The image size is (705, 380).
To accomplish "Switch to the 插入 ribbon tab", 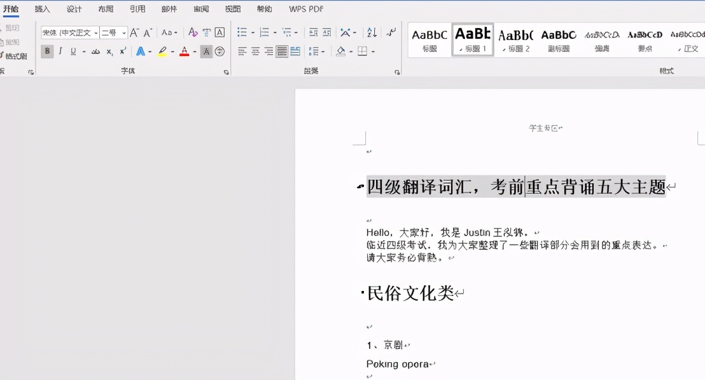I will click(42, 8).
